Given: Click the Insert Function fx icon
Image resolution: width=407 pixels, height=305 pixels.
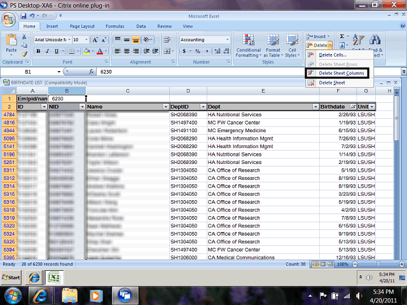Looking at the screenshot, I should coord(92,72).
